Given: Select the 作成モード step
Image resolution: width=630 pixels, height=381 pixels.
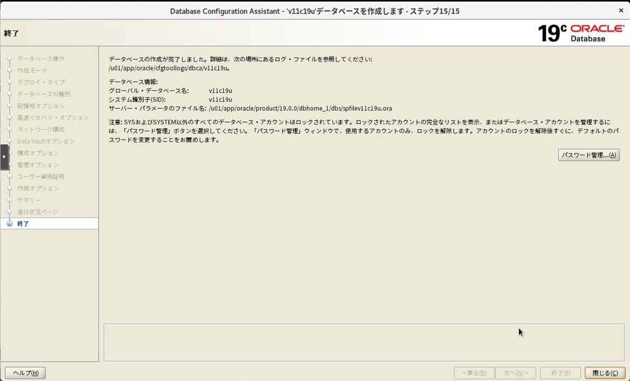Looking at the screenshot, I should pos(32,70).
